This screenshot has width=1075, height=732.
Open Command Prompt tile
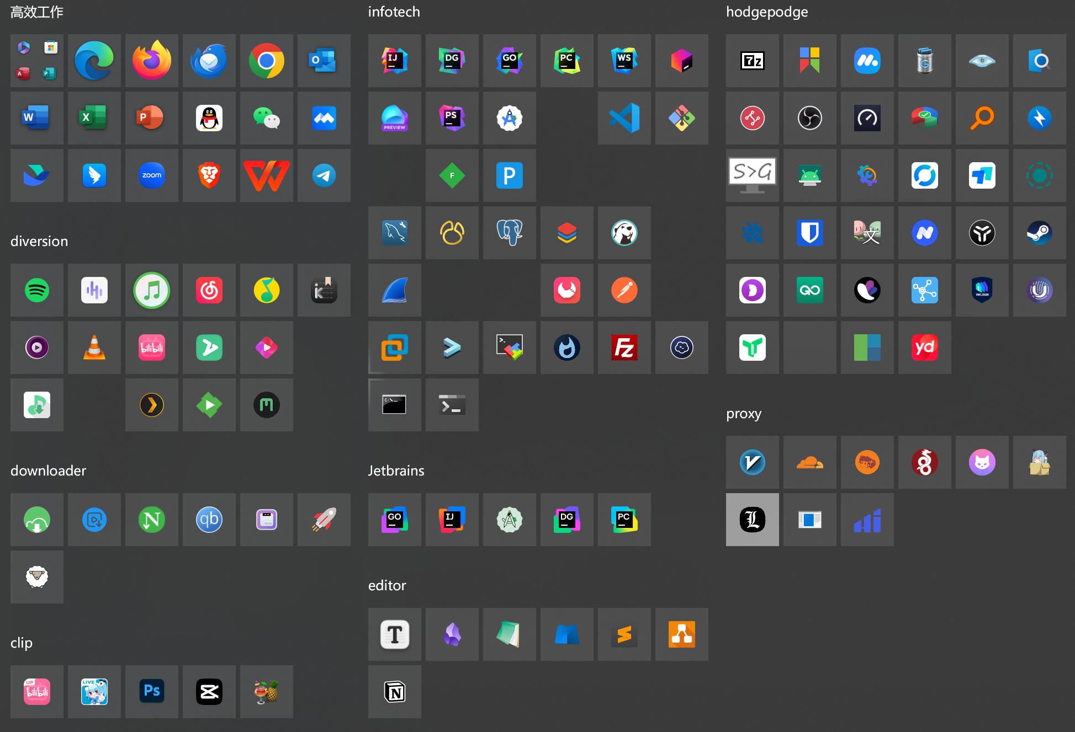coord(395,405)
